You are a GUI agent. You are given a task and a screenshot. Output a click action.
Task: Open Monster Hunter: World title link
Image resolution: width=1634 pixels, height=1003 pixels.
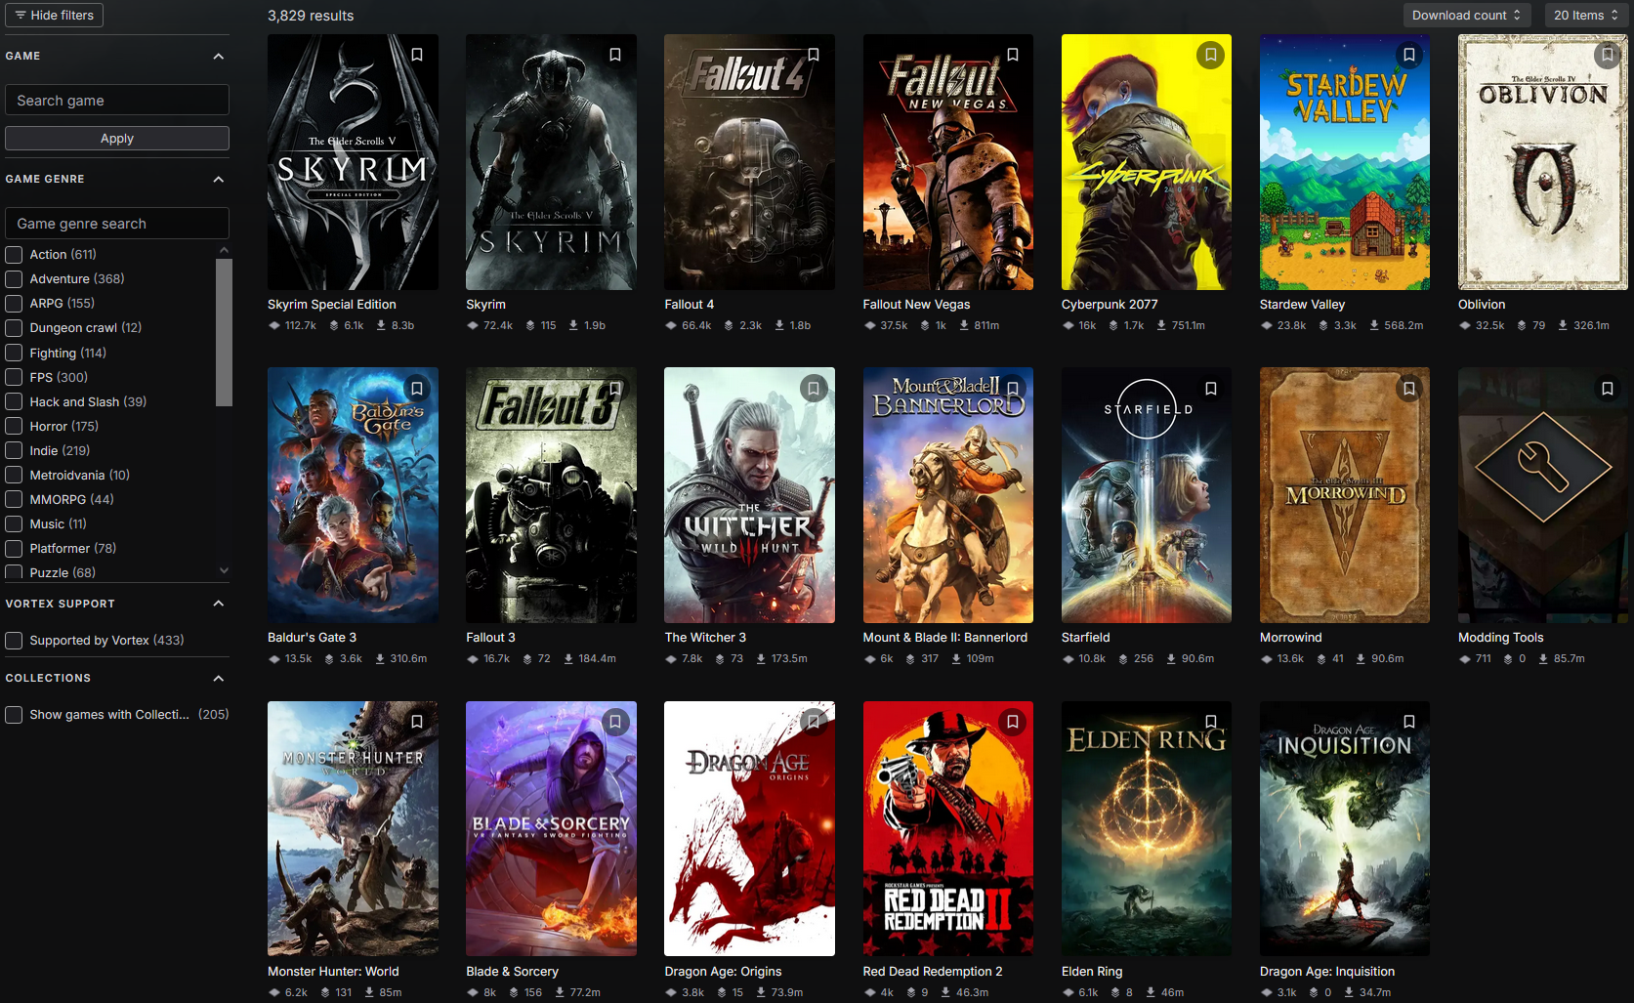pyautogui.click(x=333, y=972)
